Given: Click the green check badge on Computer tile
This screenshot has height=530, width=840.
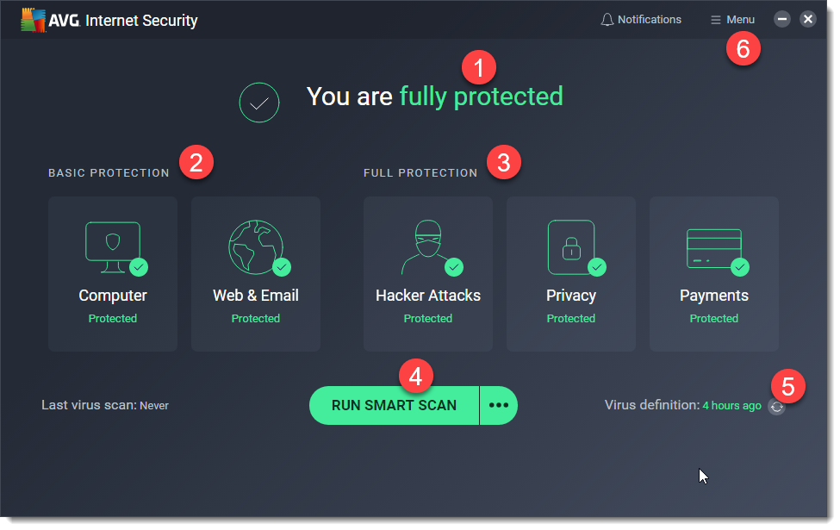Looking at the screenshot, I should tap(140, 267).
